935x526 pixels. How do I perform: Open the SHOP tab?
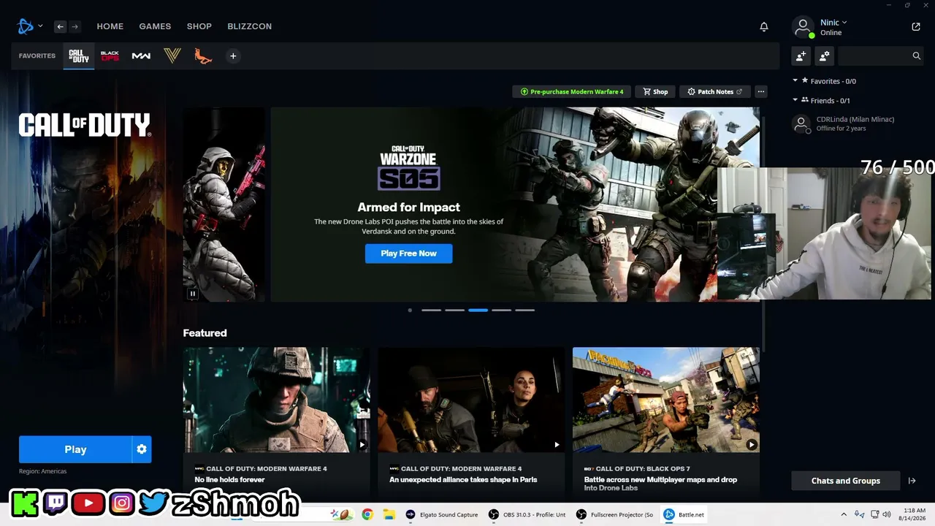coord(199,26)
